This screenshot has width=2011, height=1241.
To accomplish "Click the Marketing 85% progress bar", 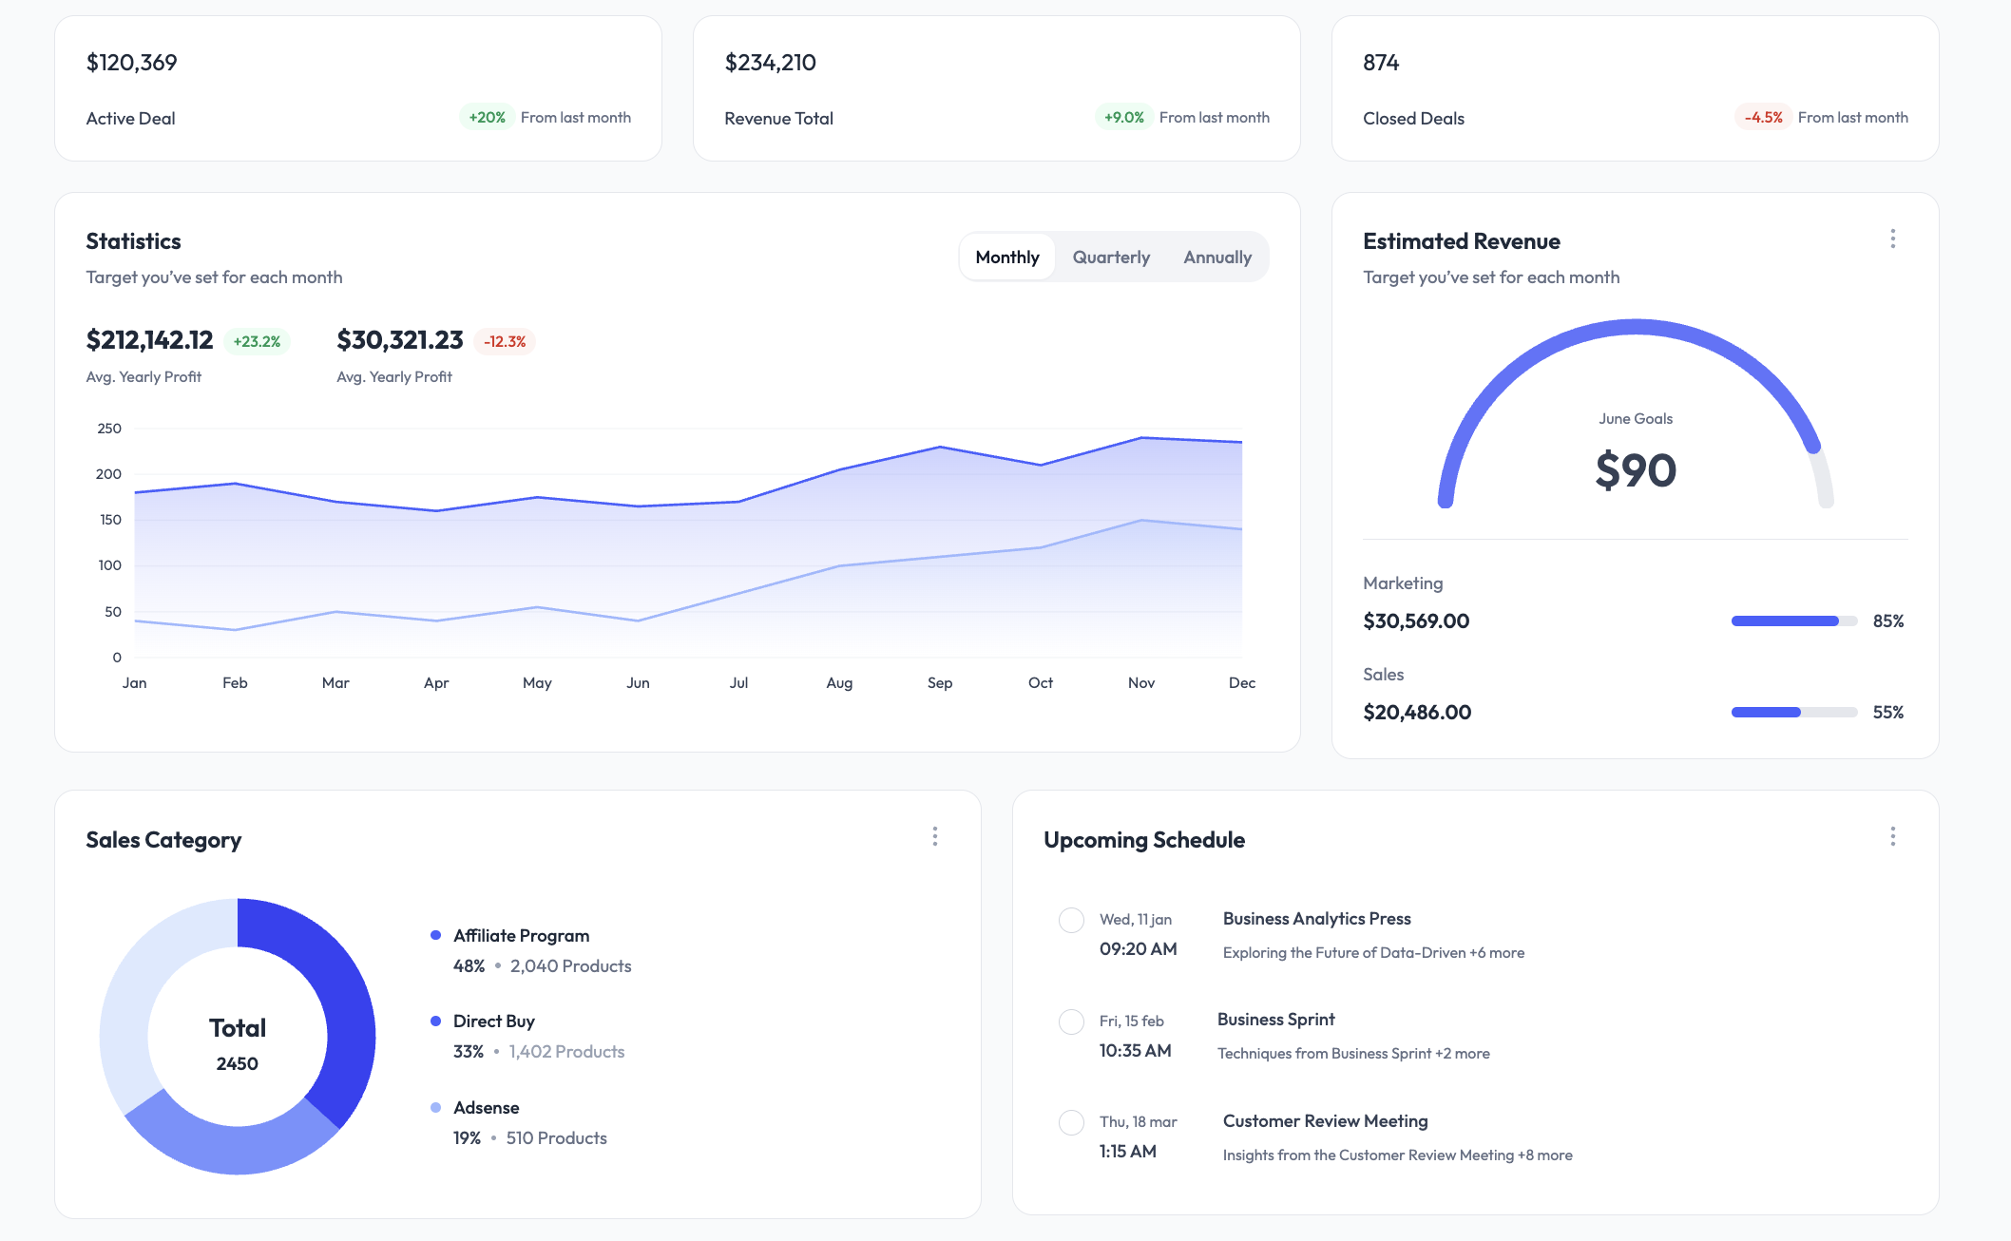I will tap(1792, 620).
